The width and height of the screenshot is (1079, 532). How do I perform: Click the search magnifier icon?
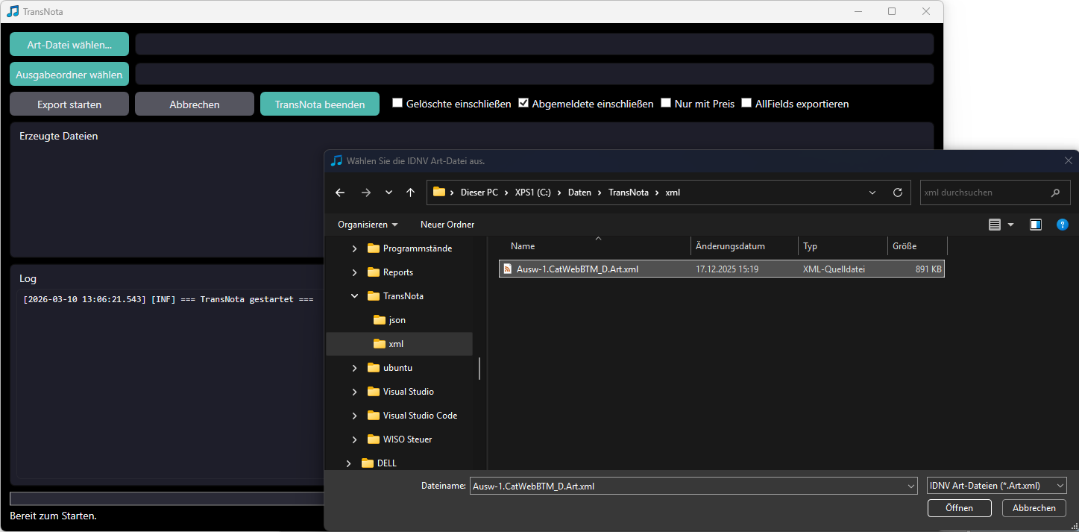[x=1055, y=193]
